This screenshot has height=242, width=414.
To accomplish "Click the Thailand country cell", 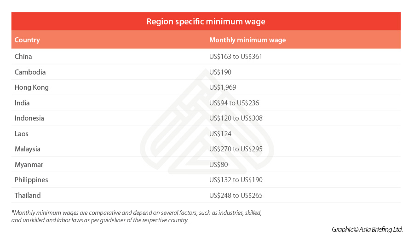I will pos(28,196).
